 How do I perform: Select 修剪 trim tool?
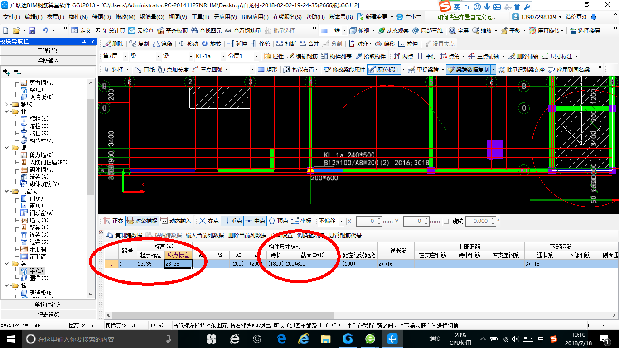click(x=260, y=43)
